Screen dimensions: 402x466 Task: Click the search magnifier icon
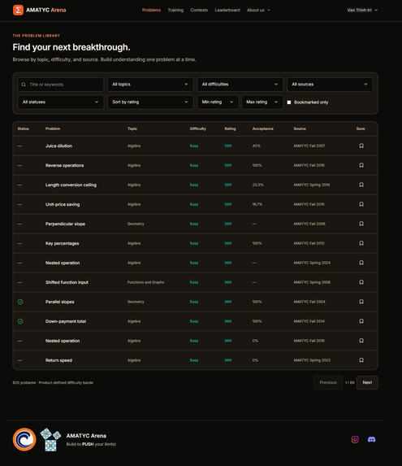click(24, 85)
